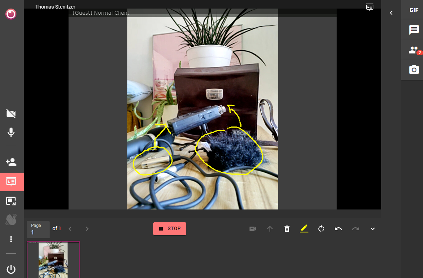This screenshot has height=278, width=423.
Task: Click the add video camera icon in toolbar
Action: click(253, 229)
